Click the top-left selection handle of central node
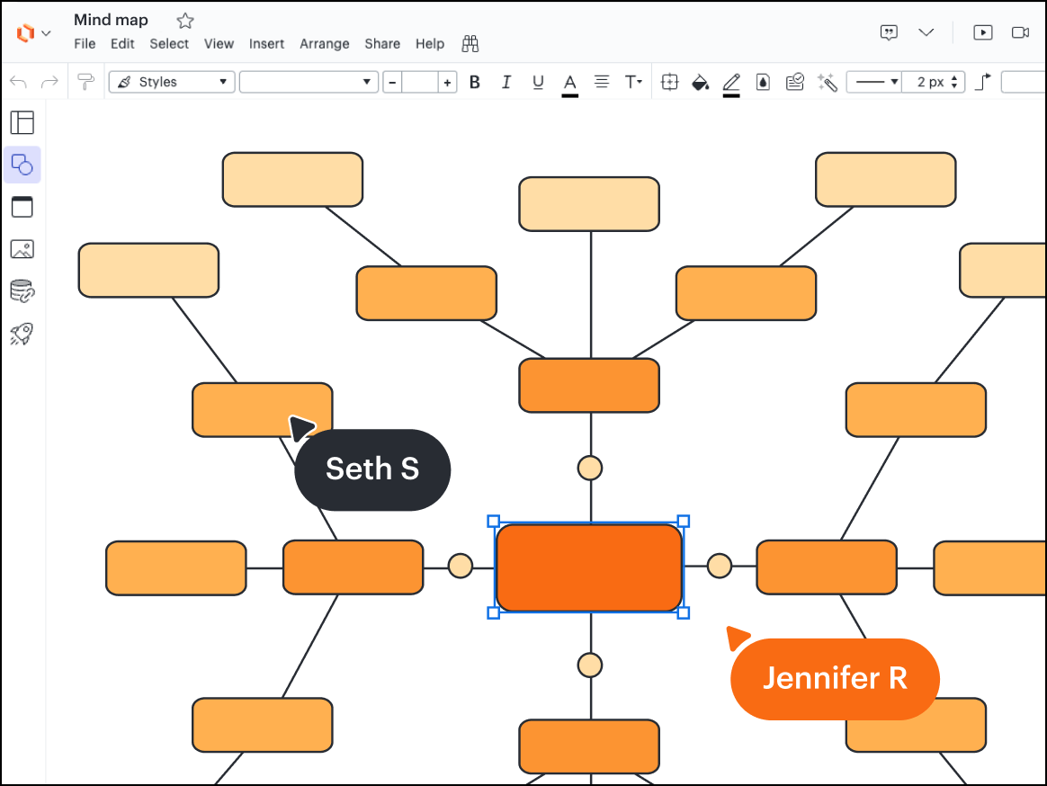Viewport: 1047px width, 786px height. click(494, 522)
